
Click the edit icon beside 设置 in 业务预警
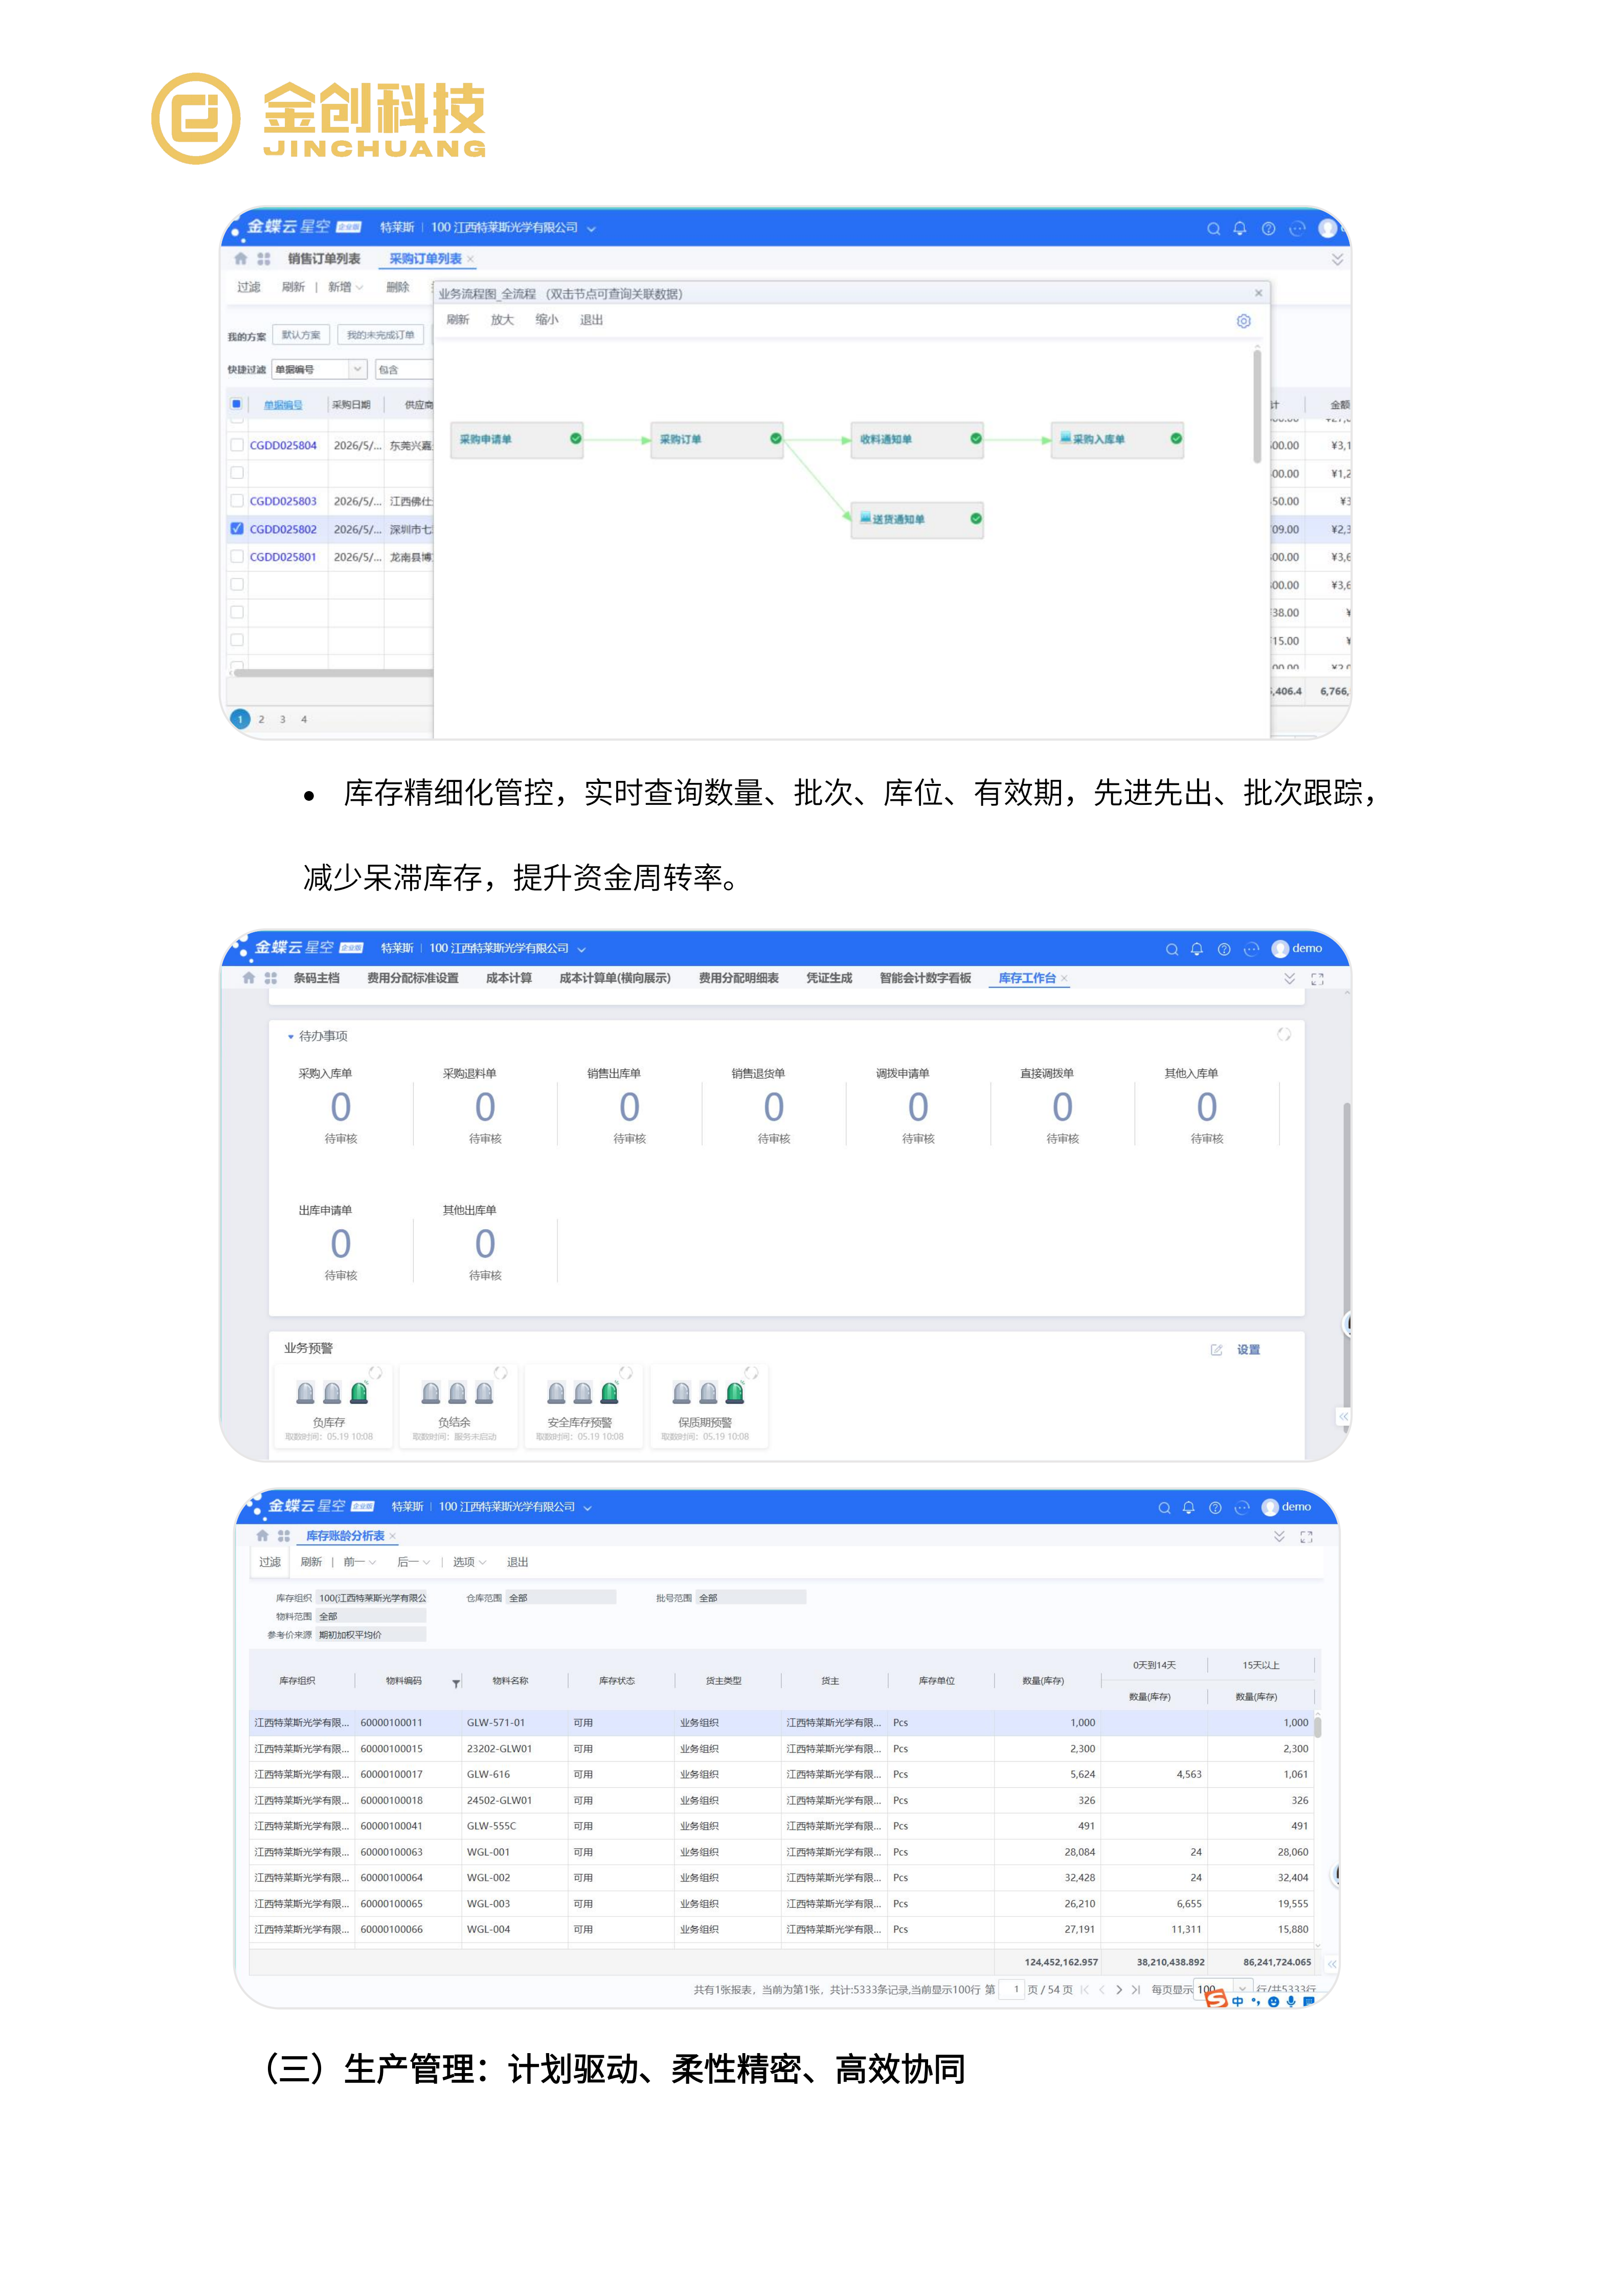1216,1350
